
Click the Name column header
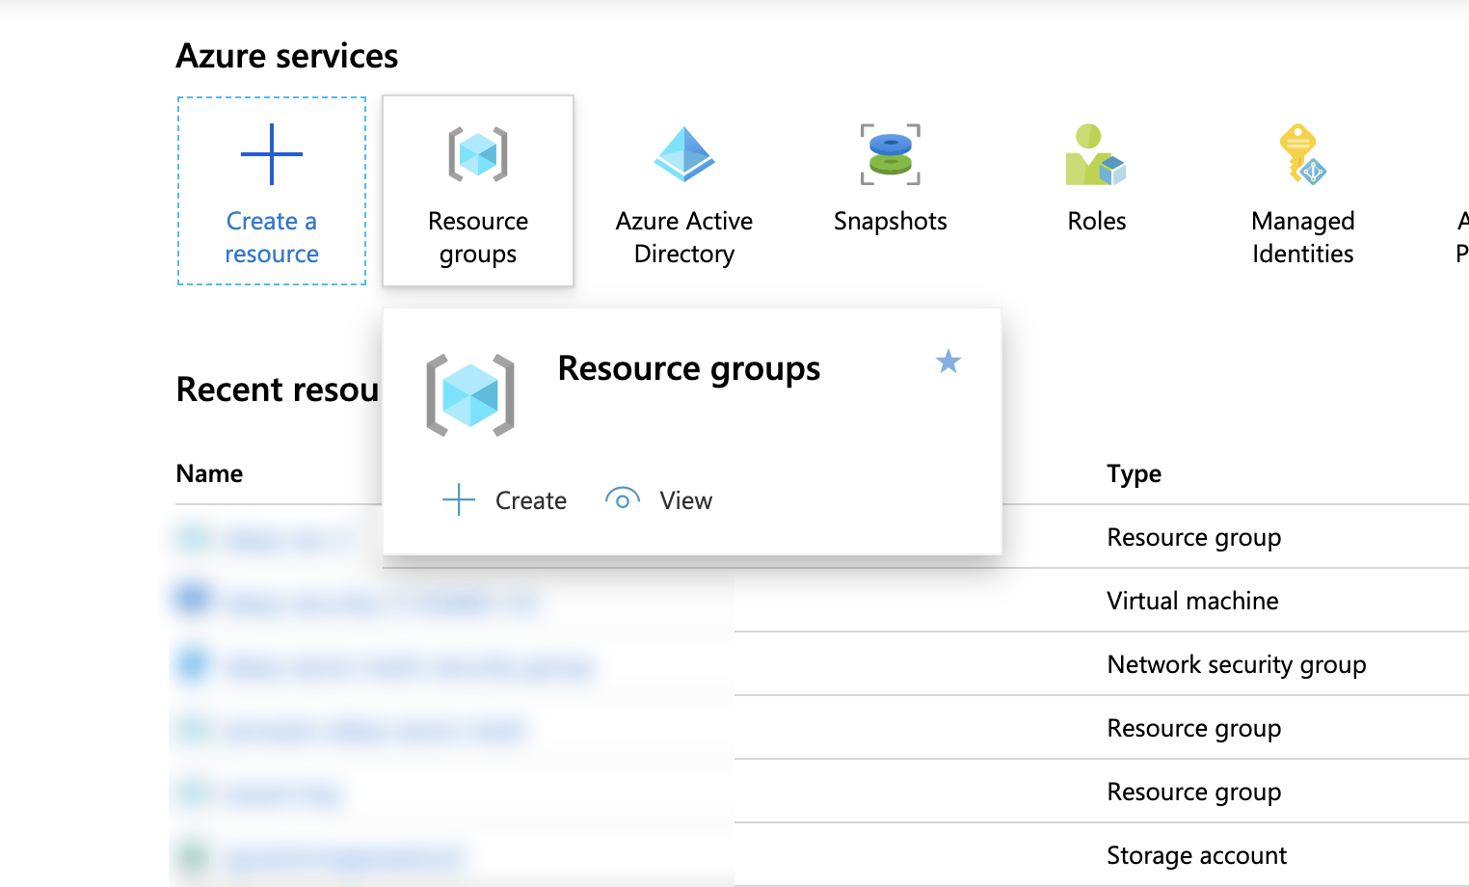click(x=208, y=473)
